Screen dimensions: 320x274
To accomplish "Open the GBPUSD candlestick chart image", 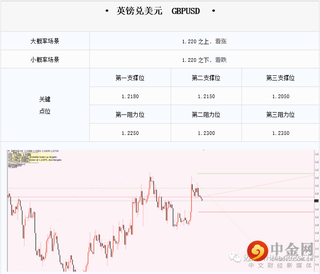I will 163,211.
